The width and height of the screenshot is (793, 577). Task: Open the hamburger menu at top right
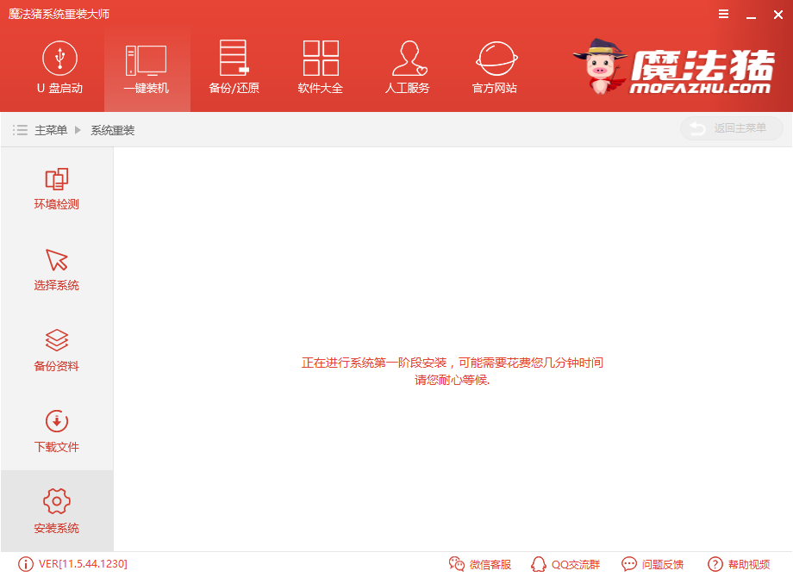(x=722, y=14)
